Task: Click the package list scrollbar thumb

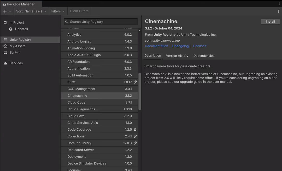Action: [x=140, y=91]
